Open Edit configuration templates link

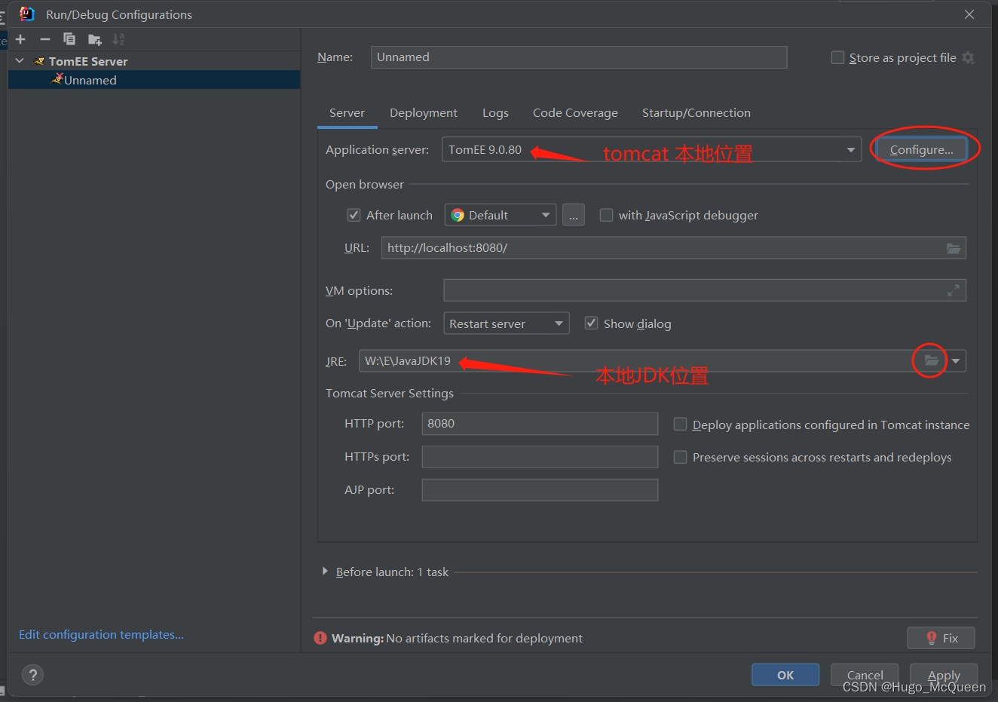click(x=101, y=635)
